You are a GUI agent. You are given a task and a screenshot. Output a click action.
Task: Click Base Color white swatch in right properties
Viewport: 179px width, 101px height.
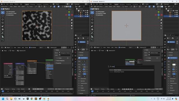[174, 65]
